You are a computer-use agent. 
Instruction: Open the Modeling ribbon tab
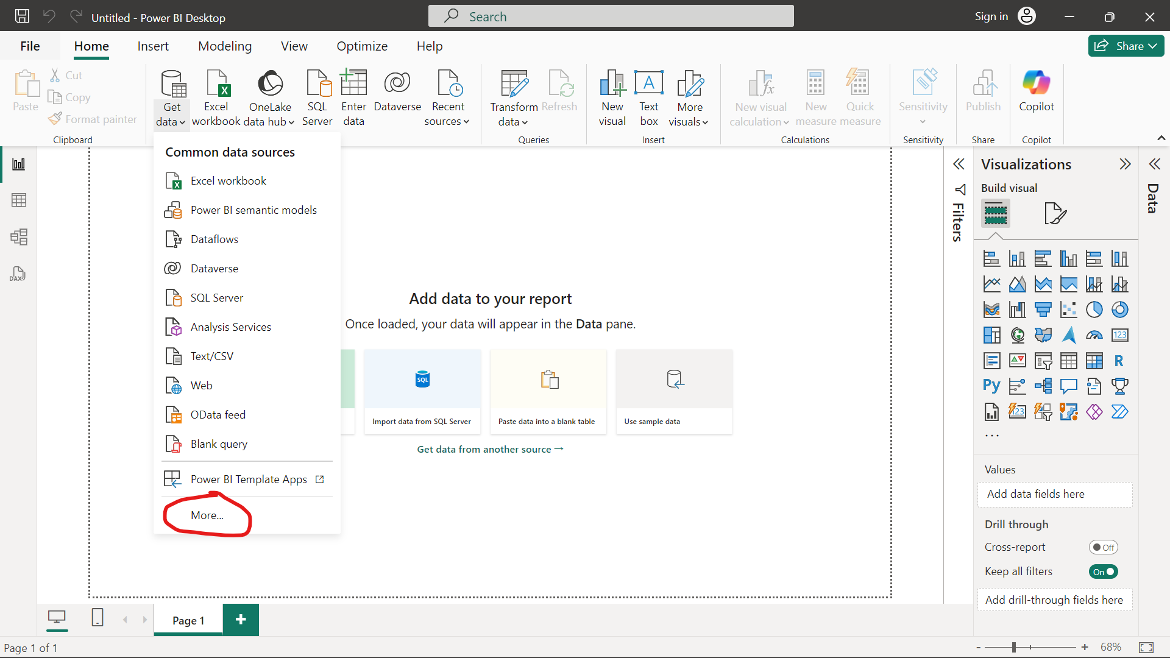[x=224, y=46]
